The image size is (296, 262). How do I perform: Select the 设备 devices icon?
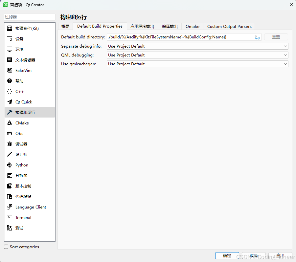pyautogui.click(x=10, y=39)
